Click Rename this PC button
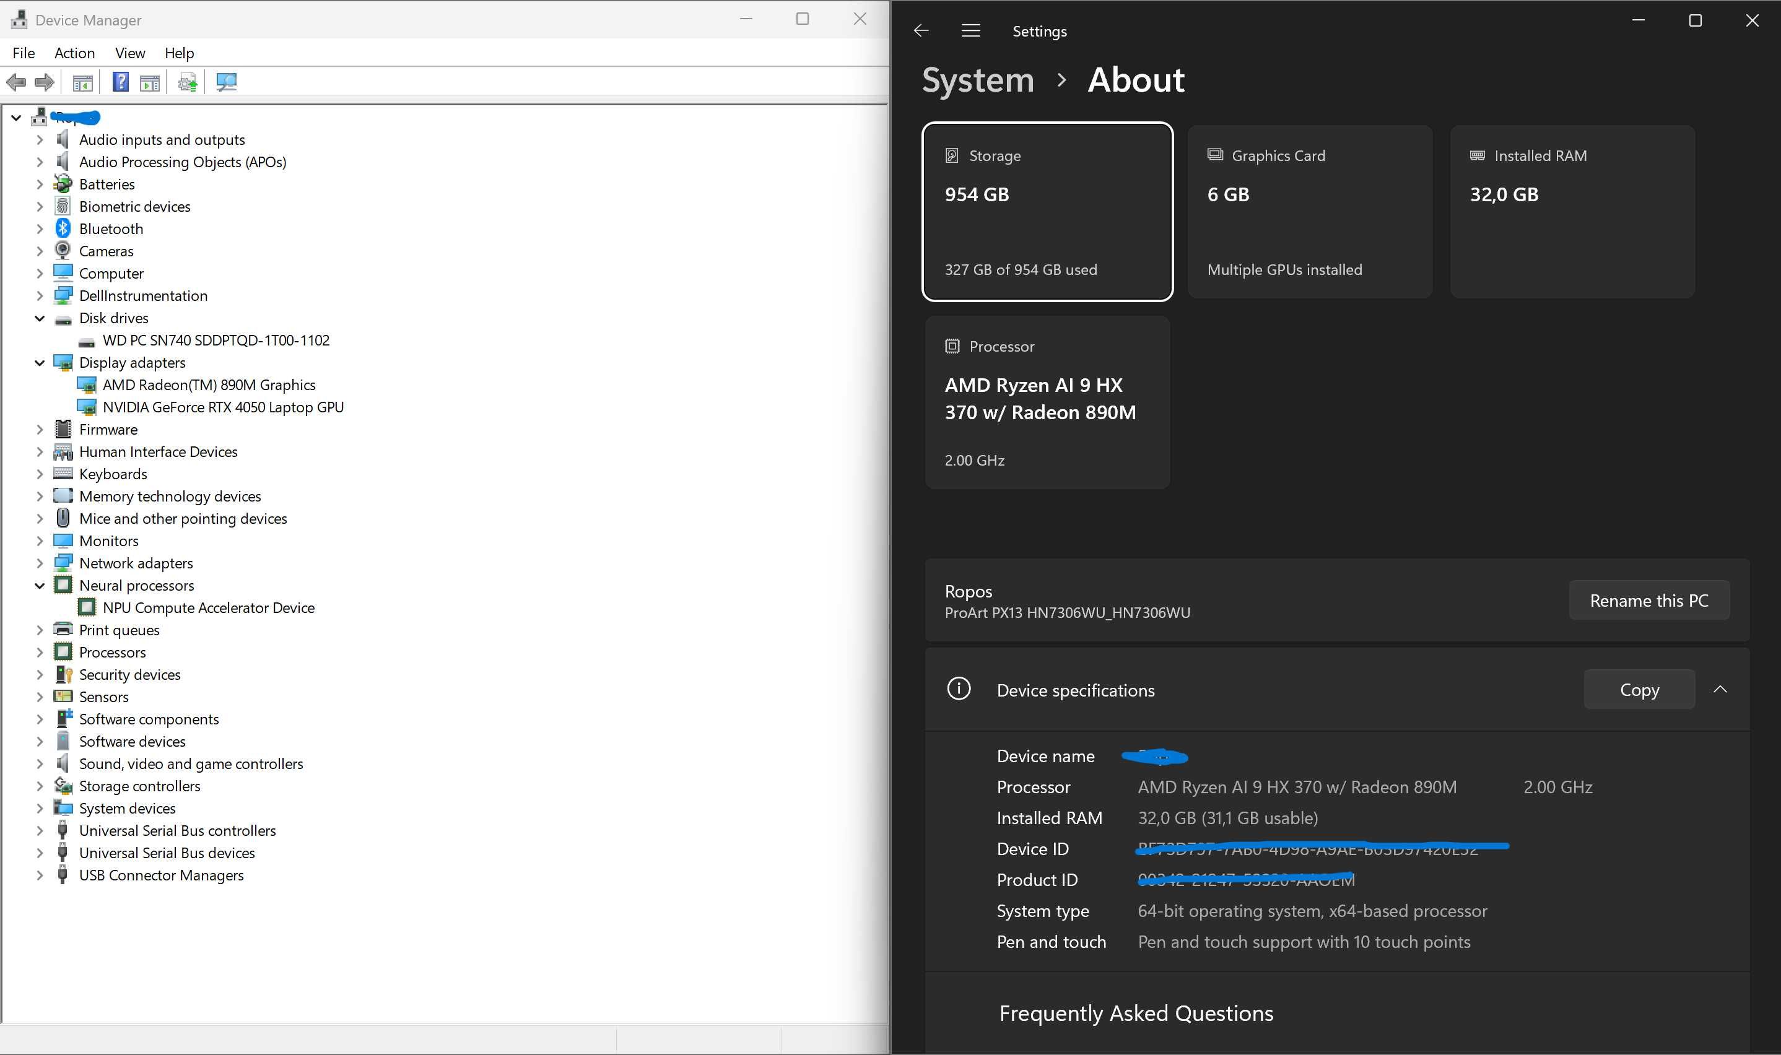This screenshot has width=1781, height=1055. coord(1648,600)
